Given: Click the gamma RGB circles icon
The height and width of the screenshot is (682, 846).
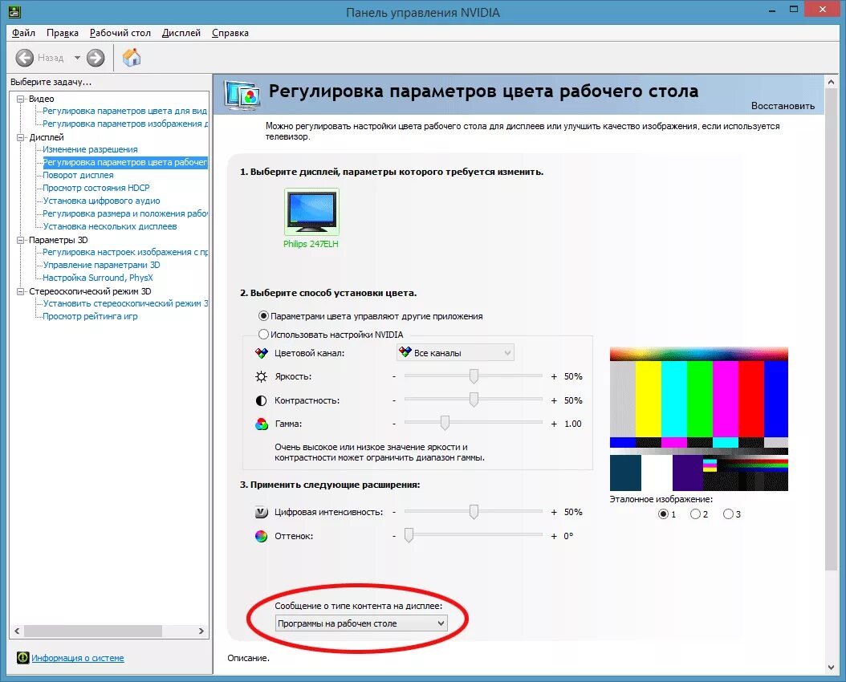Looking at the screenshot, I should 261,424.
